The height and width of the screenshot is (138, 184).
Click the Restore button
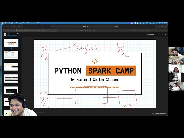[150, 34]
